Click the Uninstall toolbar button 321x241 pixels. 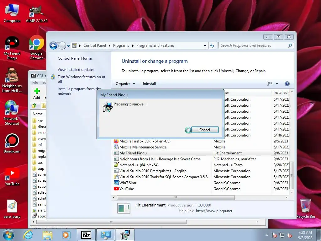pos(148,83)
